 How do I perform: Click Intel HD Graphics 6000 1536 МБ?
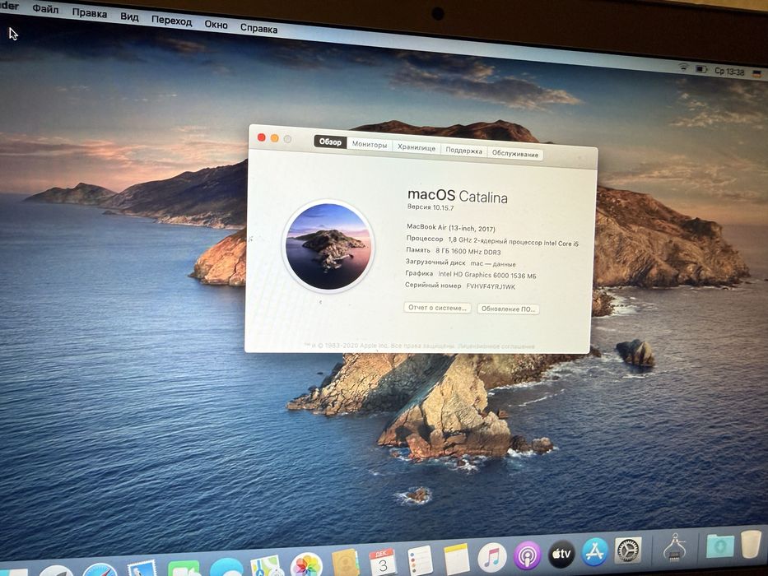(486, 276)
